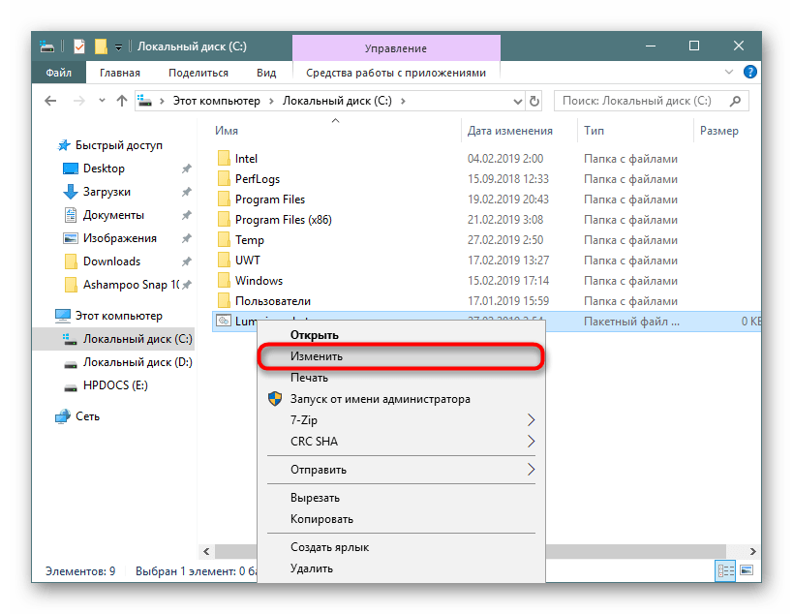Switch to details view icon in status bar
The image size is (793, 614).
725,570
